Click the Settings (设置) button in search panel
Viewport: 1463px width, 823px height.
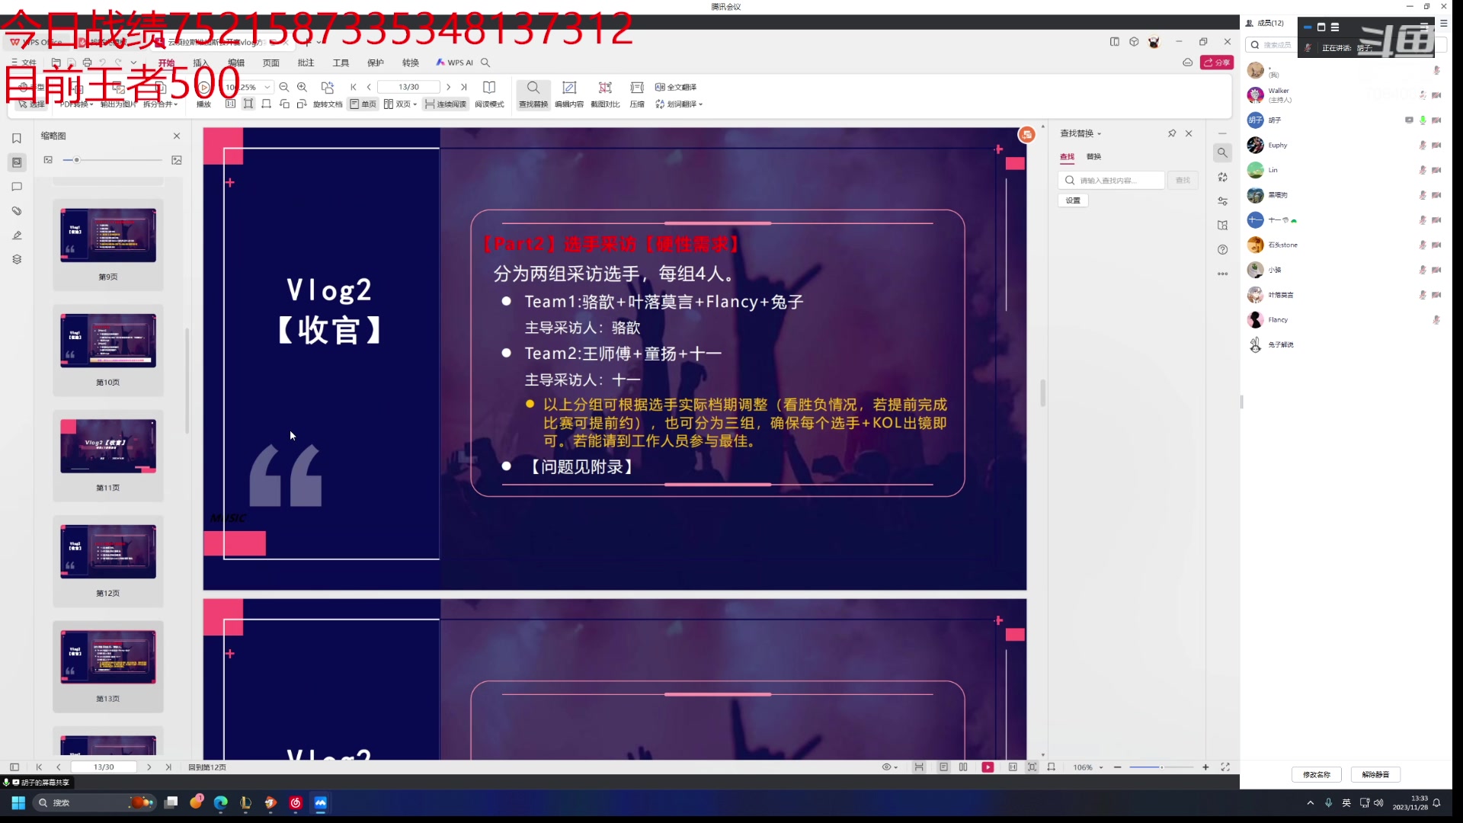tap(1073, 200)
